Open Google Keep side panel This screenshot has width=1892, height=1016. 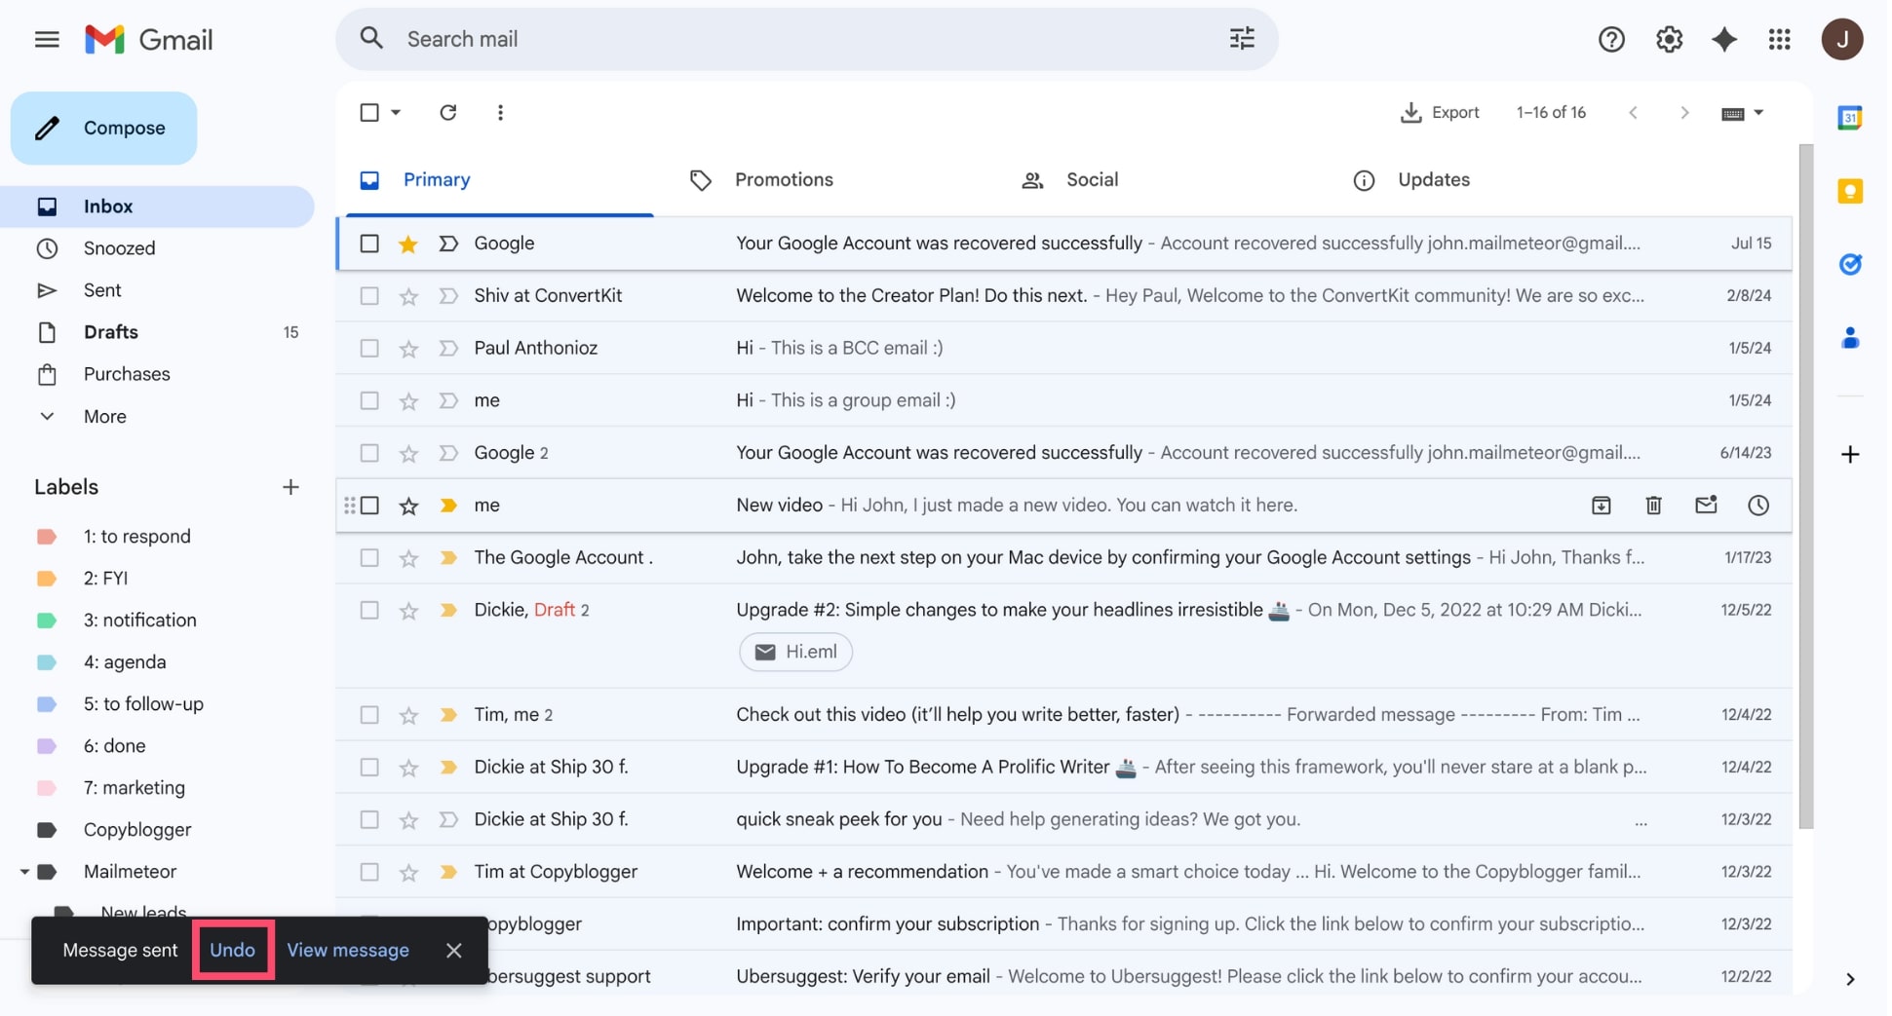pos(1849,191)
